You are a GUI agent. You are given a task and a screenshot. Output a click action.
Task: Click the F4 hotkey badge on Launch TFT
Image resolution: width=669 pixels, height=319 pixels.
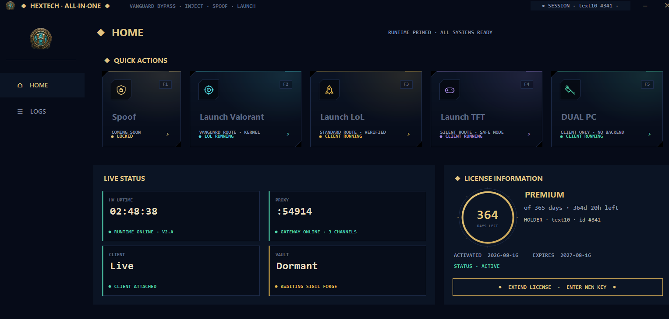click(527, 84)
